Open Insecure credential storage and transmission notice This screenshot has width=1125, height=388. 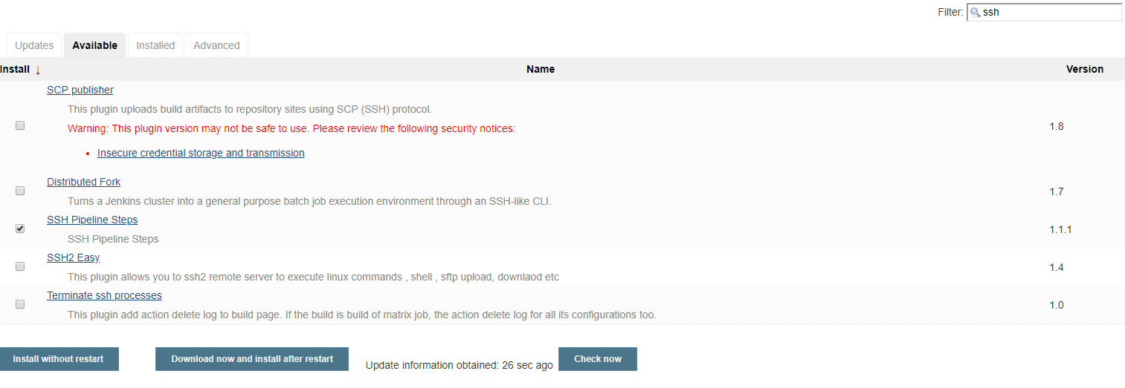point(201,153)
